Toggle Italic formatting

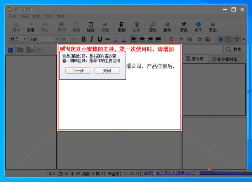click(92, 39)
